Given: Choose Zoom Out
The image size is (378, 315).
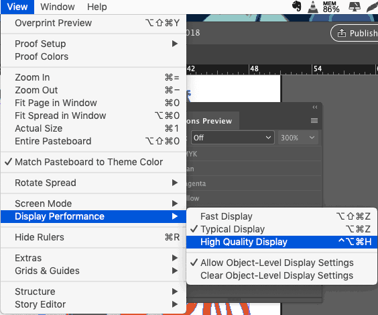Looking at the screenshot, I should (x=93, y=90).
